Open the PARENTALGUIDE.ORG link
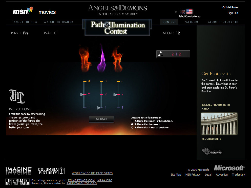Image resolution: width=251 pixels, height=188 pixels. (x=82, y=183)
